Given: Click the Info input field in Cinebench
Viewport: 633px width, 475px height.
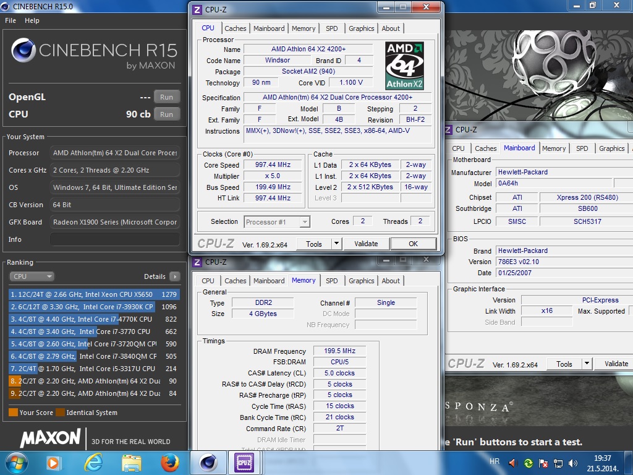Looking at the screenshot, I should 114,239.
